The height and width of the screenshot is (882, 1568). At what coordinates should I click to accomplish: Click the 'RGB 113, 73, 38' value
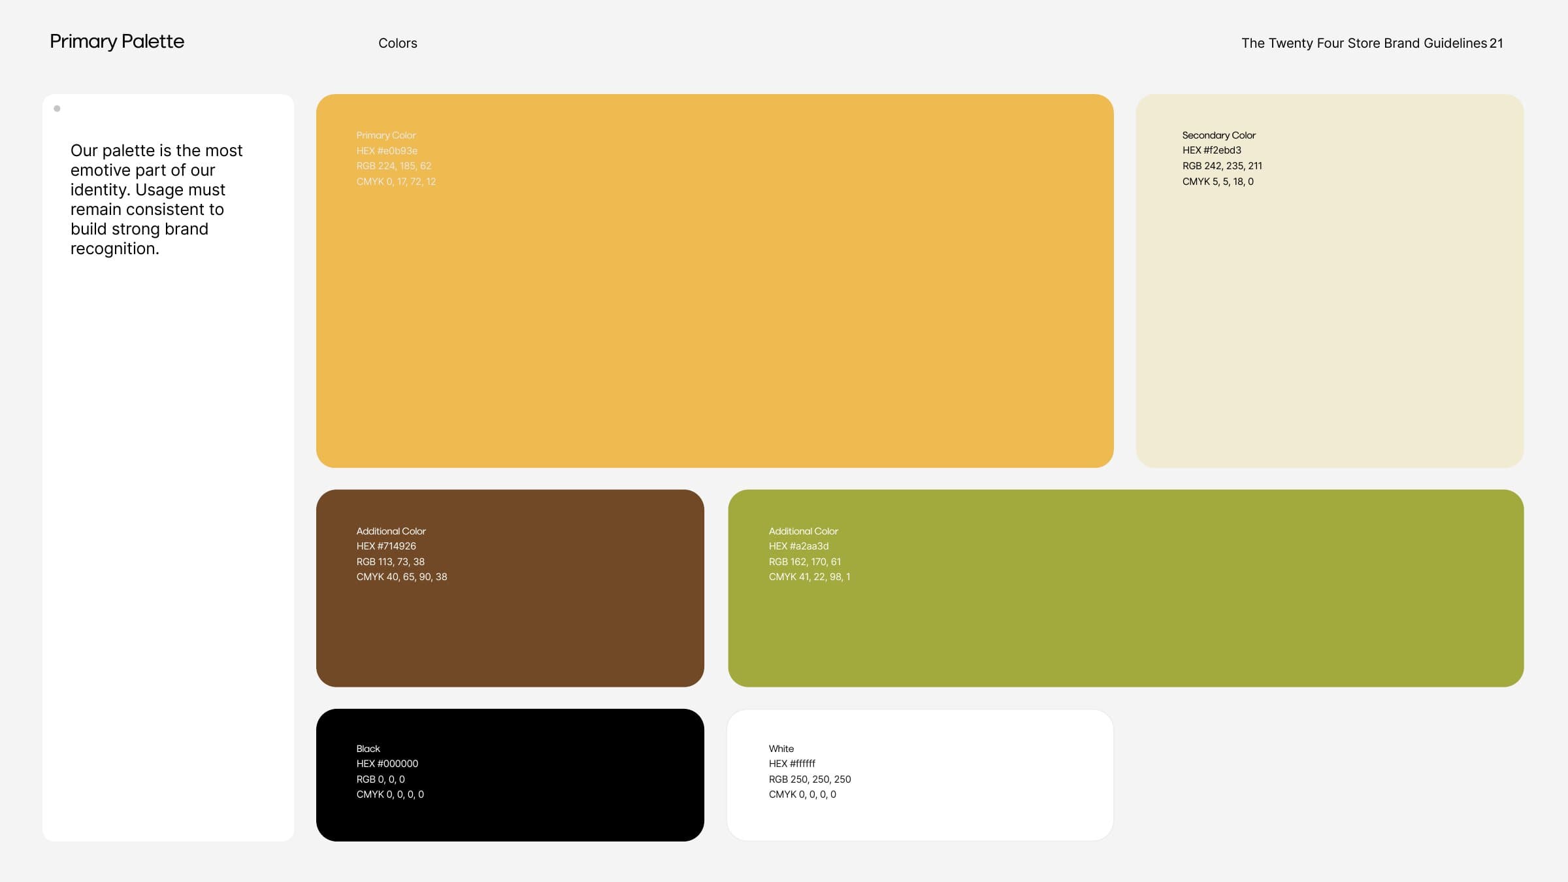click(x=391, y=562)
